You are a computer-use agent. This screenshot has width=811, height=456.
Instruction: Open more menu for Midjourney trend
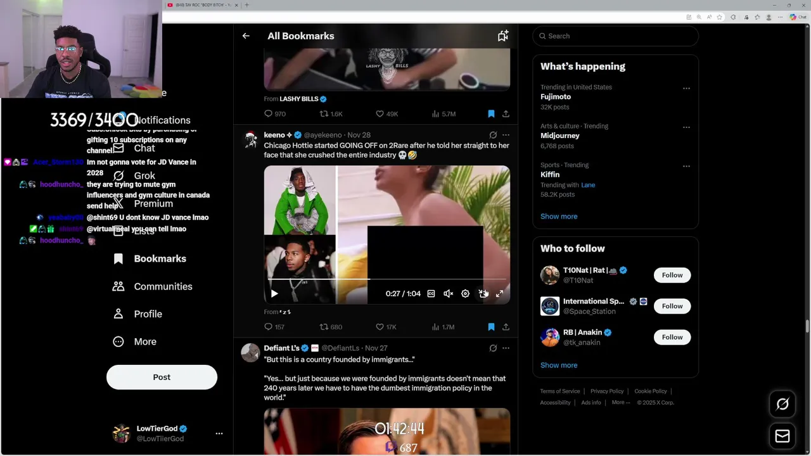click(x=686, y=127)
